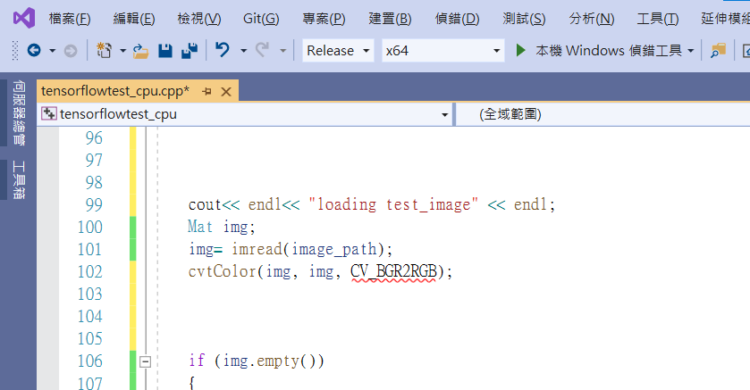
Task: Navigate backward with the back arrow
Action: pos(34,50)
